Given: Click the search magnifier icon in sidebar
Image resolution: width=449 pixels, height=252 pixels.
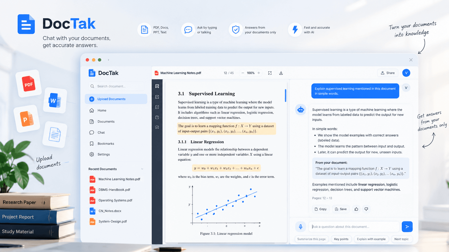Looking at the screenshot, I should pos(92,86).
